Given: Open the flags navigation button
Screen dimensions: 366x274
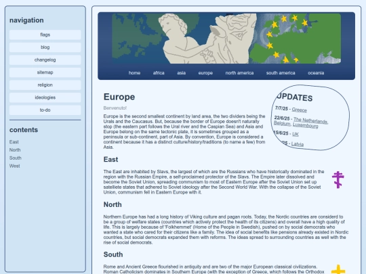Looking at the screenshot, I should pos(45,35).
